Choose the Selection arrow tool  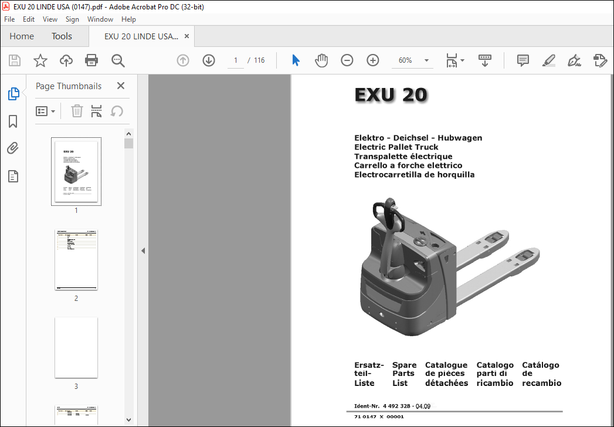coord(296,60)
